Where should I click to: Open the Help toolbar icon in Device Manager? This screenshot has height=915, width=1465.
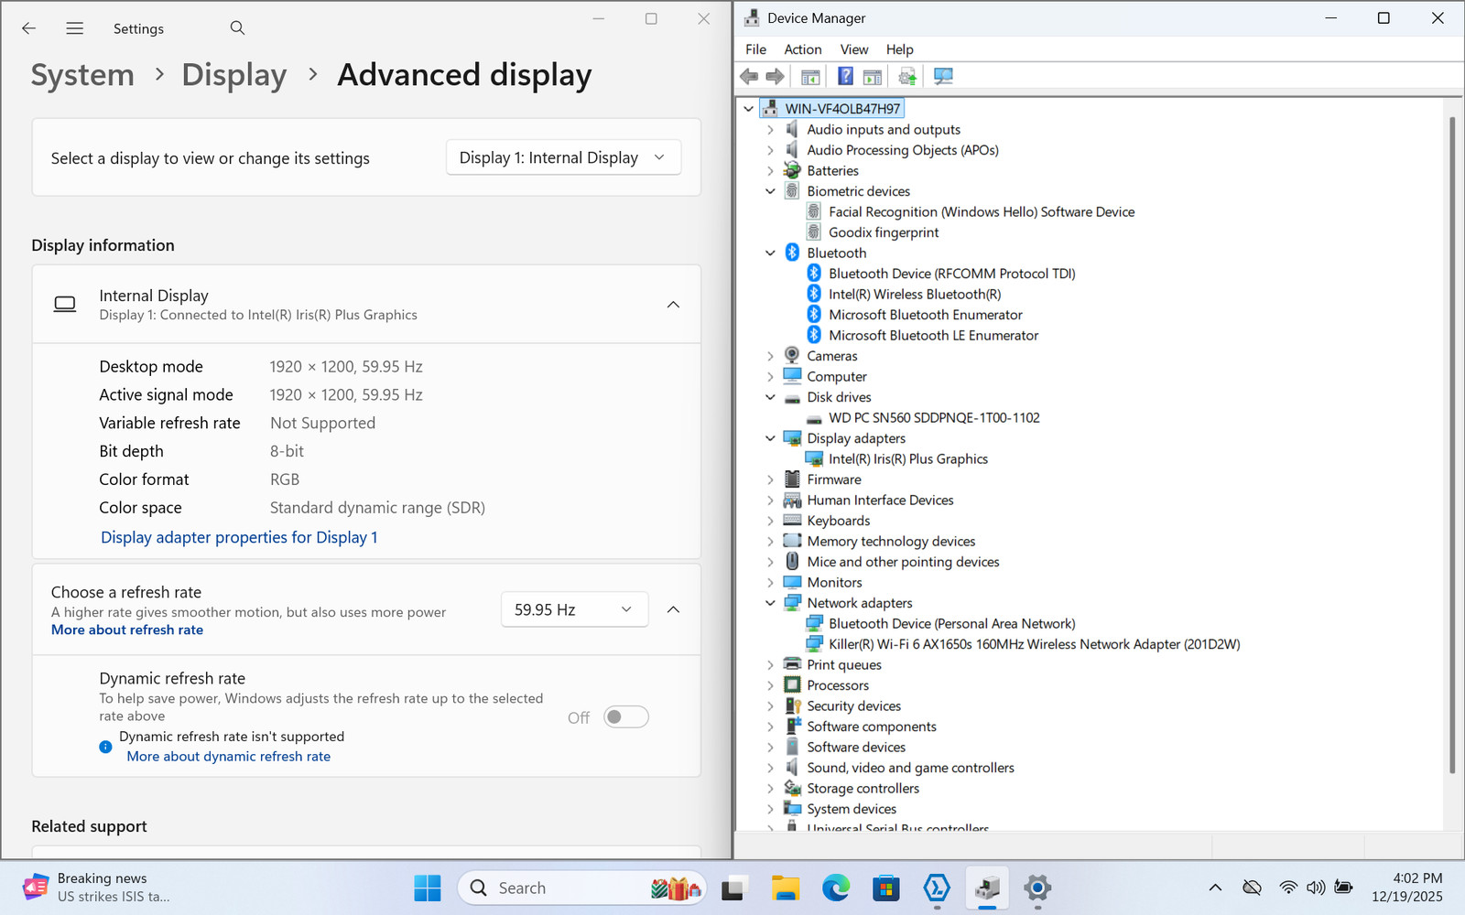click(x=845, y=77)
